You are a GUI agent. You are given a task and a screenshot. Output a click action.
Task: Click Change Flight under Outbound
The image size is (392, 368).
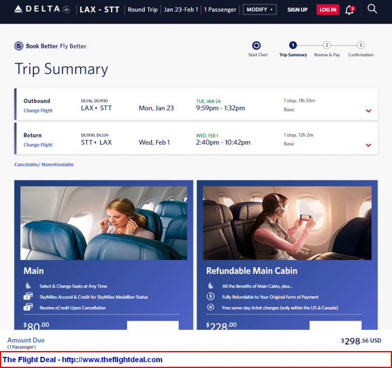(38, 111)
